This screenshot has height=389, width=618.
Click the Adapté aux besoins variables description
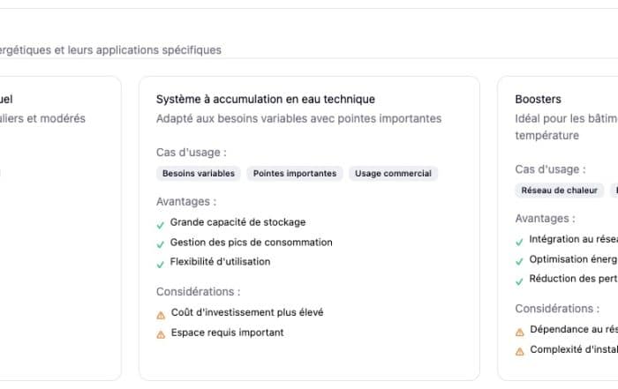tap(298, 118)
